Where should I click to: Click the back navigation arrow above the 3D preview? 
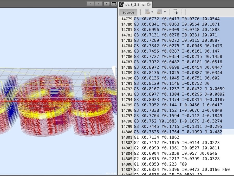pyautogui.click(x=90, y=4)
